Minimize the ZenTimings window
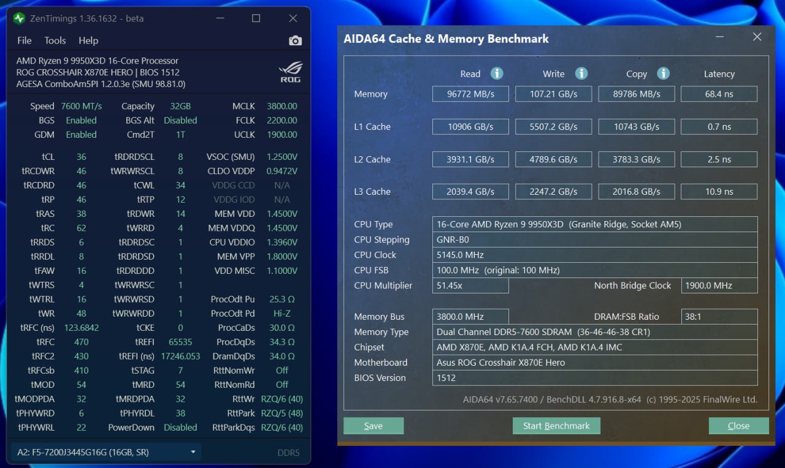 click(x=219, y=18)
